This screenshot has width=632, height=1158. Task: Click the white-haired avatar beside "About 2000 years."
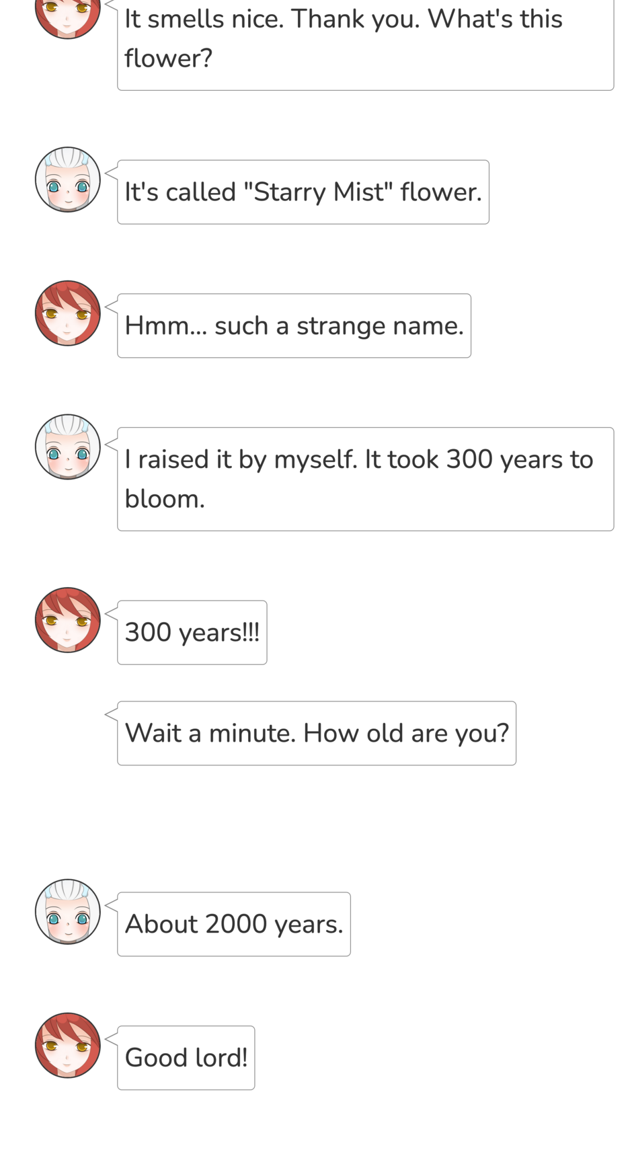coord(67,912)
